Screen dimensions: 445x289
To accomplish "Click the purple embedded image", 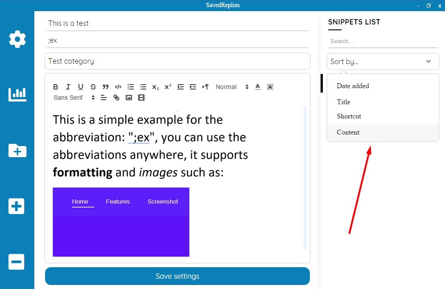I will pos(121,222).
